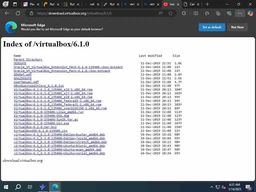256x192 pixels.
Task: Open a new tab with plus button
Action: 207,4
